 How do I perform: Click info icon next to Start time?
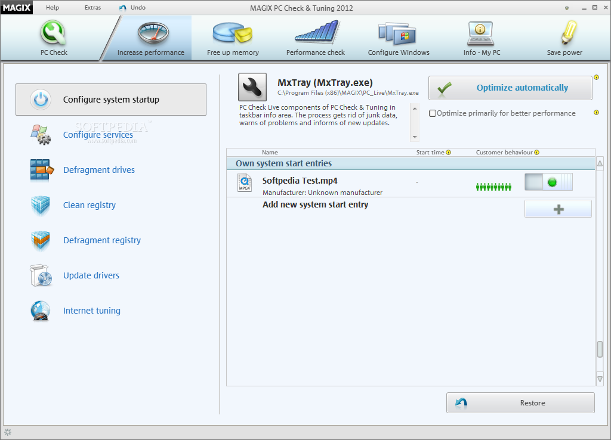tap(449, 152)
